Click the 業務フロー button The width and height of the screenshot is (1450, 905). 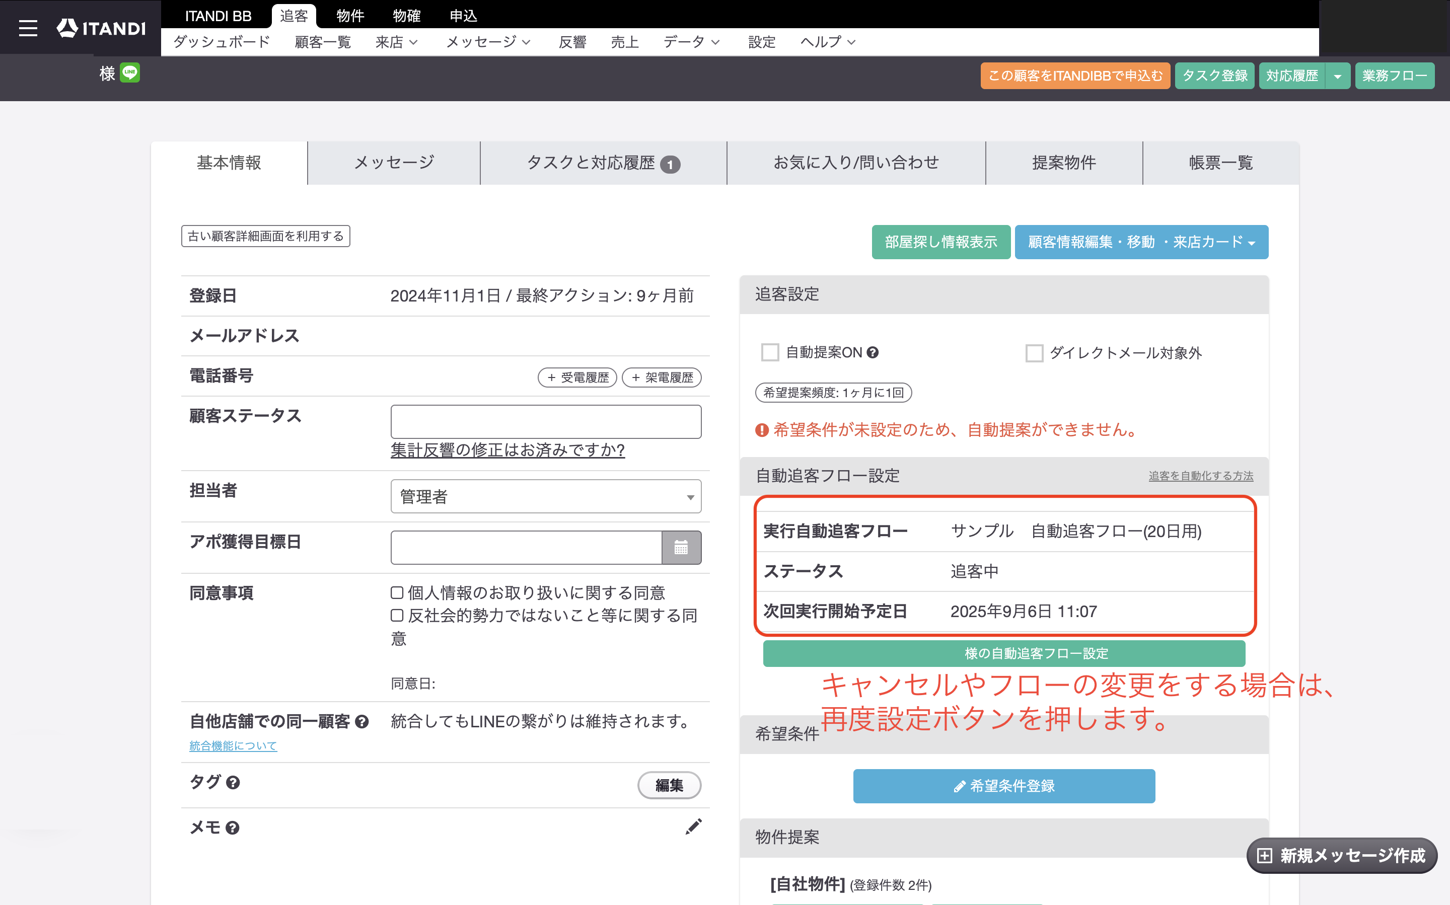click(x=1394, y=76)
